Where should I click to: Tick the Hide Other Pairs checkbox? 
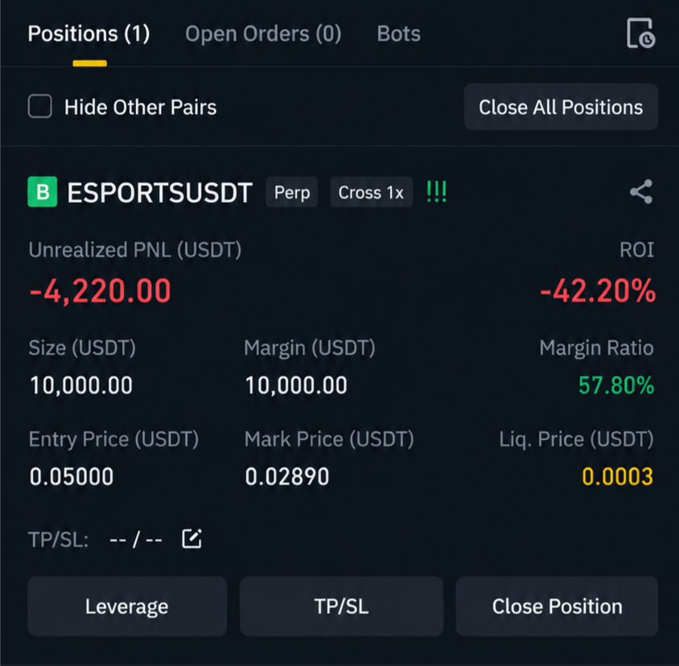pyautogui.click(x=40, y=106)
